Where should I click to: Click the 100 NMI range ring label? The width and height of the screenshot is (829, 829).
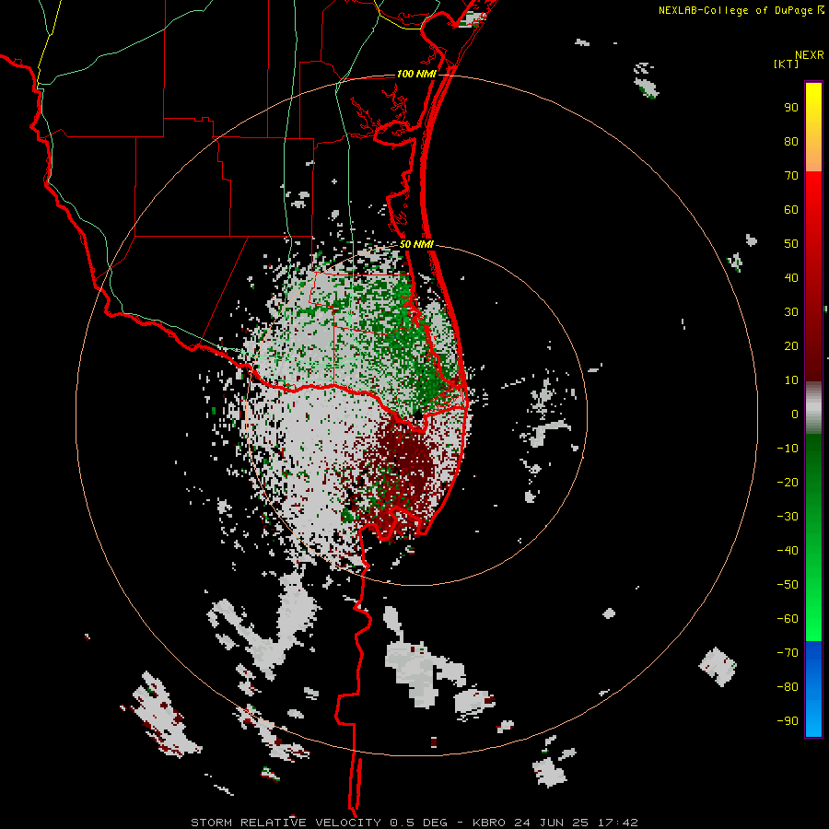pyautogui.click(x=416, y=74)
